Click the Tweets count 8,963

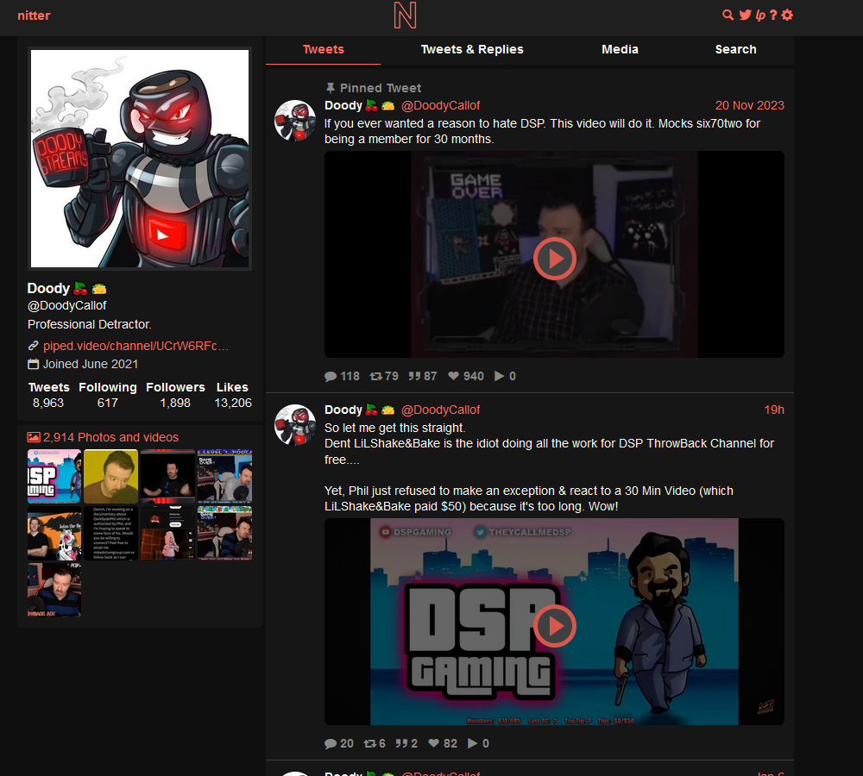[48, 404]
